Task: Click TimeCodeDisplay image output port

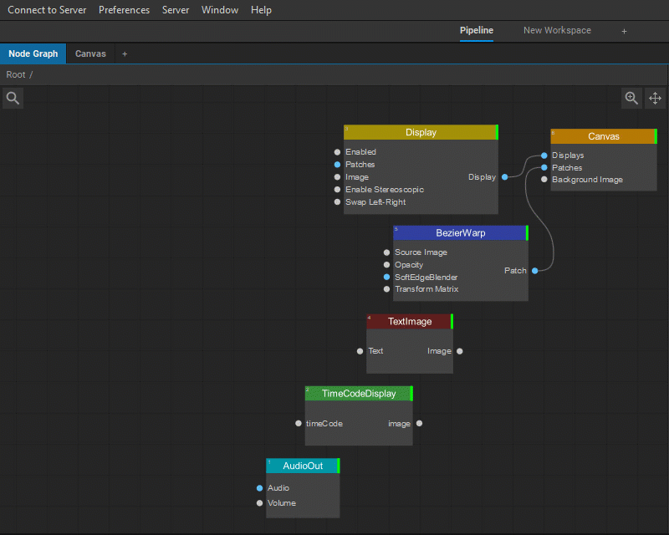Action: (420, 423)
